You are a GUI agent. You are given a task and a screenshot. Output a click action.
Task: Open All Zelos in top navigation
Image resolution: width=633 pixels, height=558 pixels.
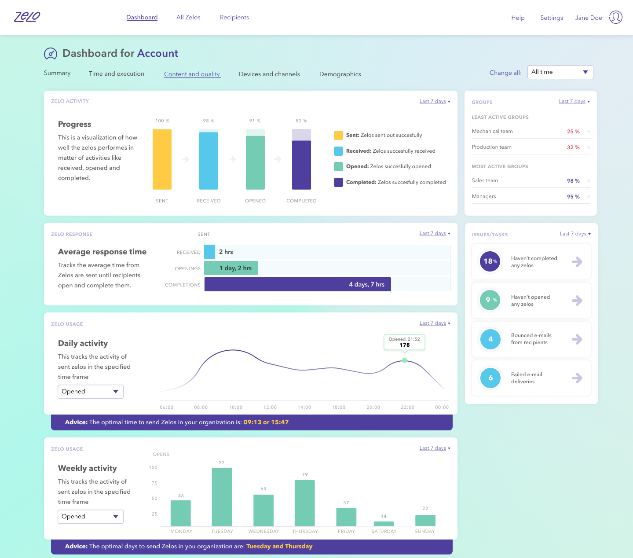pyautogui.click(x=188, y=18)
